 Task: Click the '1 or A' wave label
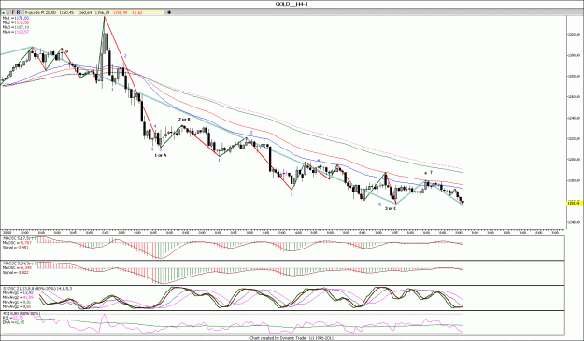point(161,155)
